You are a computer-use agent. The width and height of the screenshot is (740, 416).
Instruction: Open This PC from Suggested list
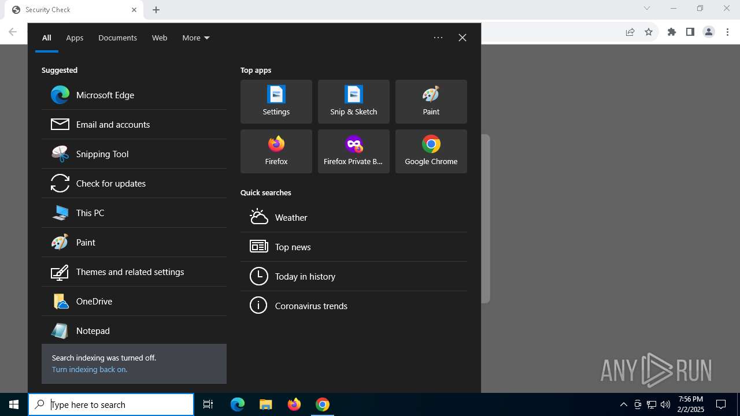[134, 213]
